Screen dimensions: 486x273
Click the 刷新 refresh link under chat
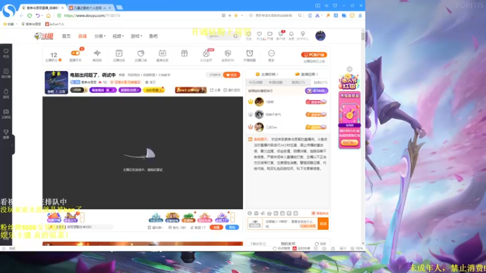[321, 244]
